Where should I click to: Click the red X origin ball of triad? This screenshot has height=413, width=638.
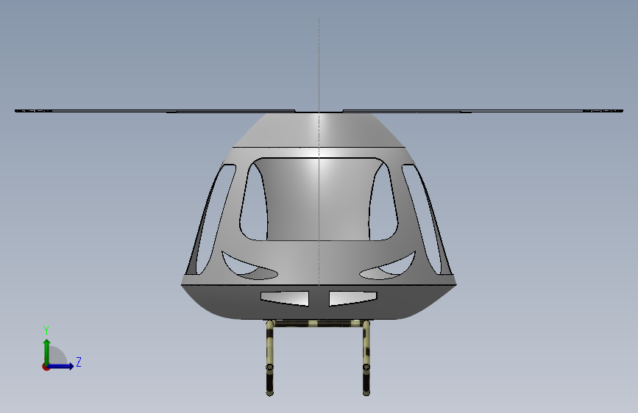click(46, 367)
